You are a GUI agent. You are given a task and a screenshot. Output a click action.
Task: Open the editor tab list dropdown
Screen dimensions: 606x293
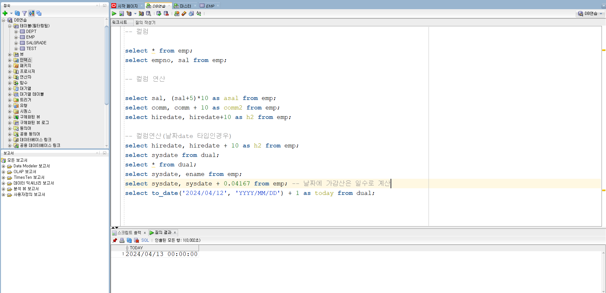[603, 6]
